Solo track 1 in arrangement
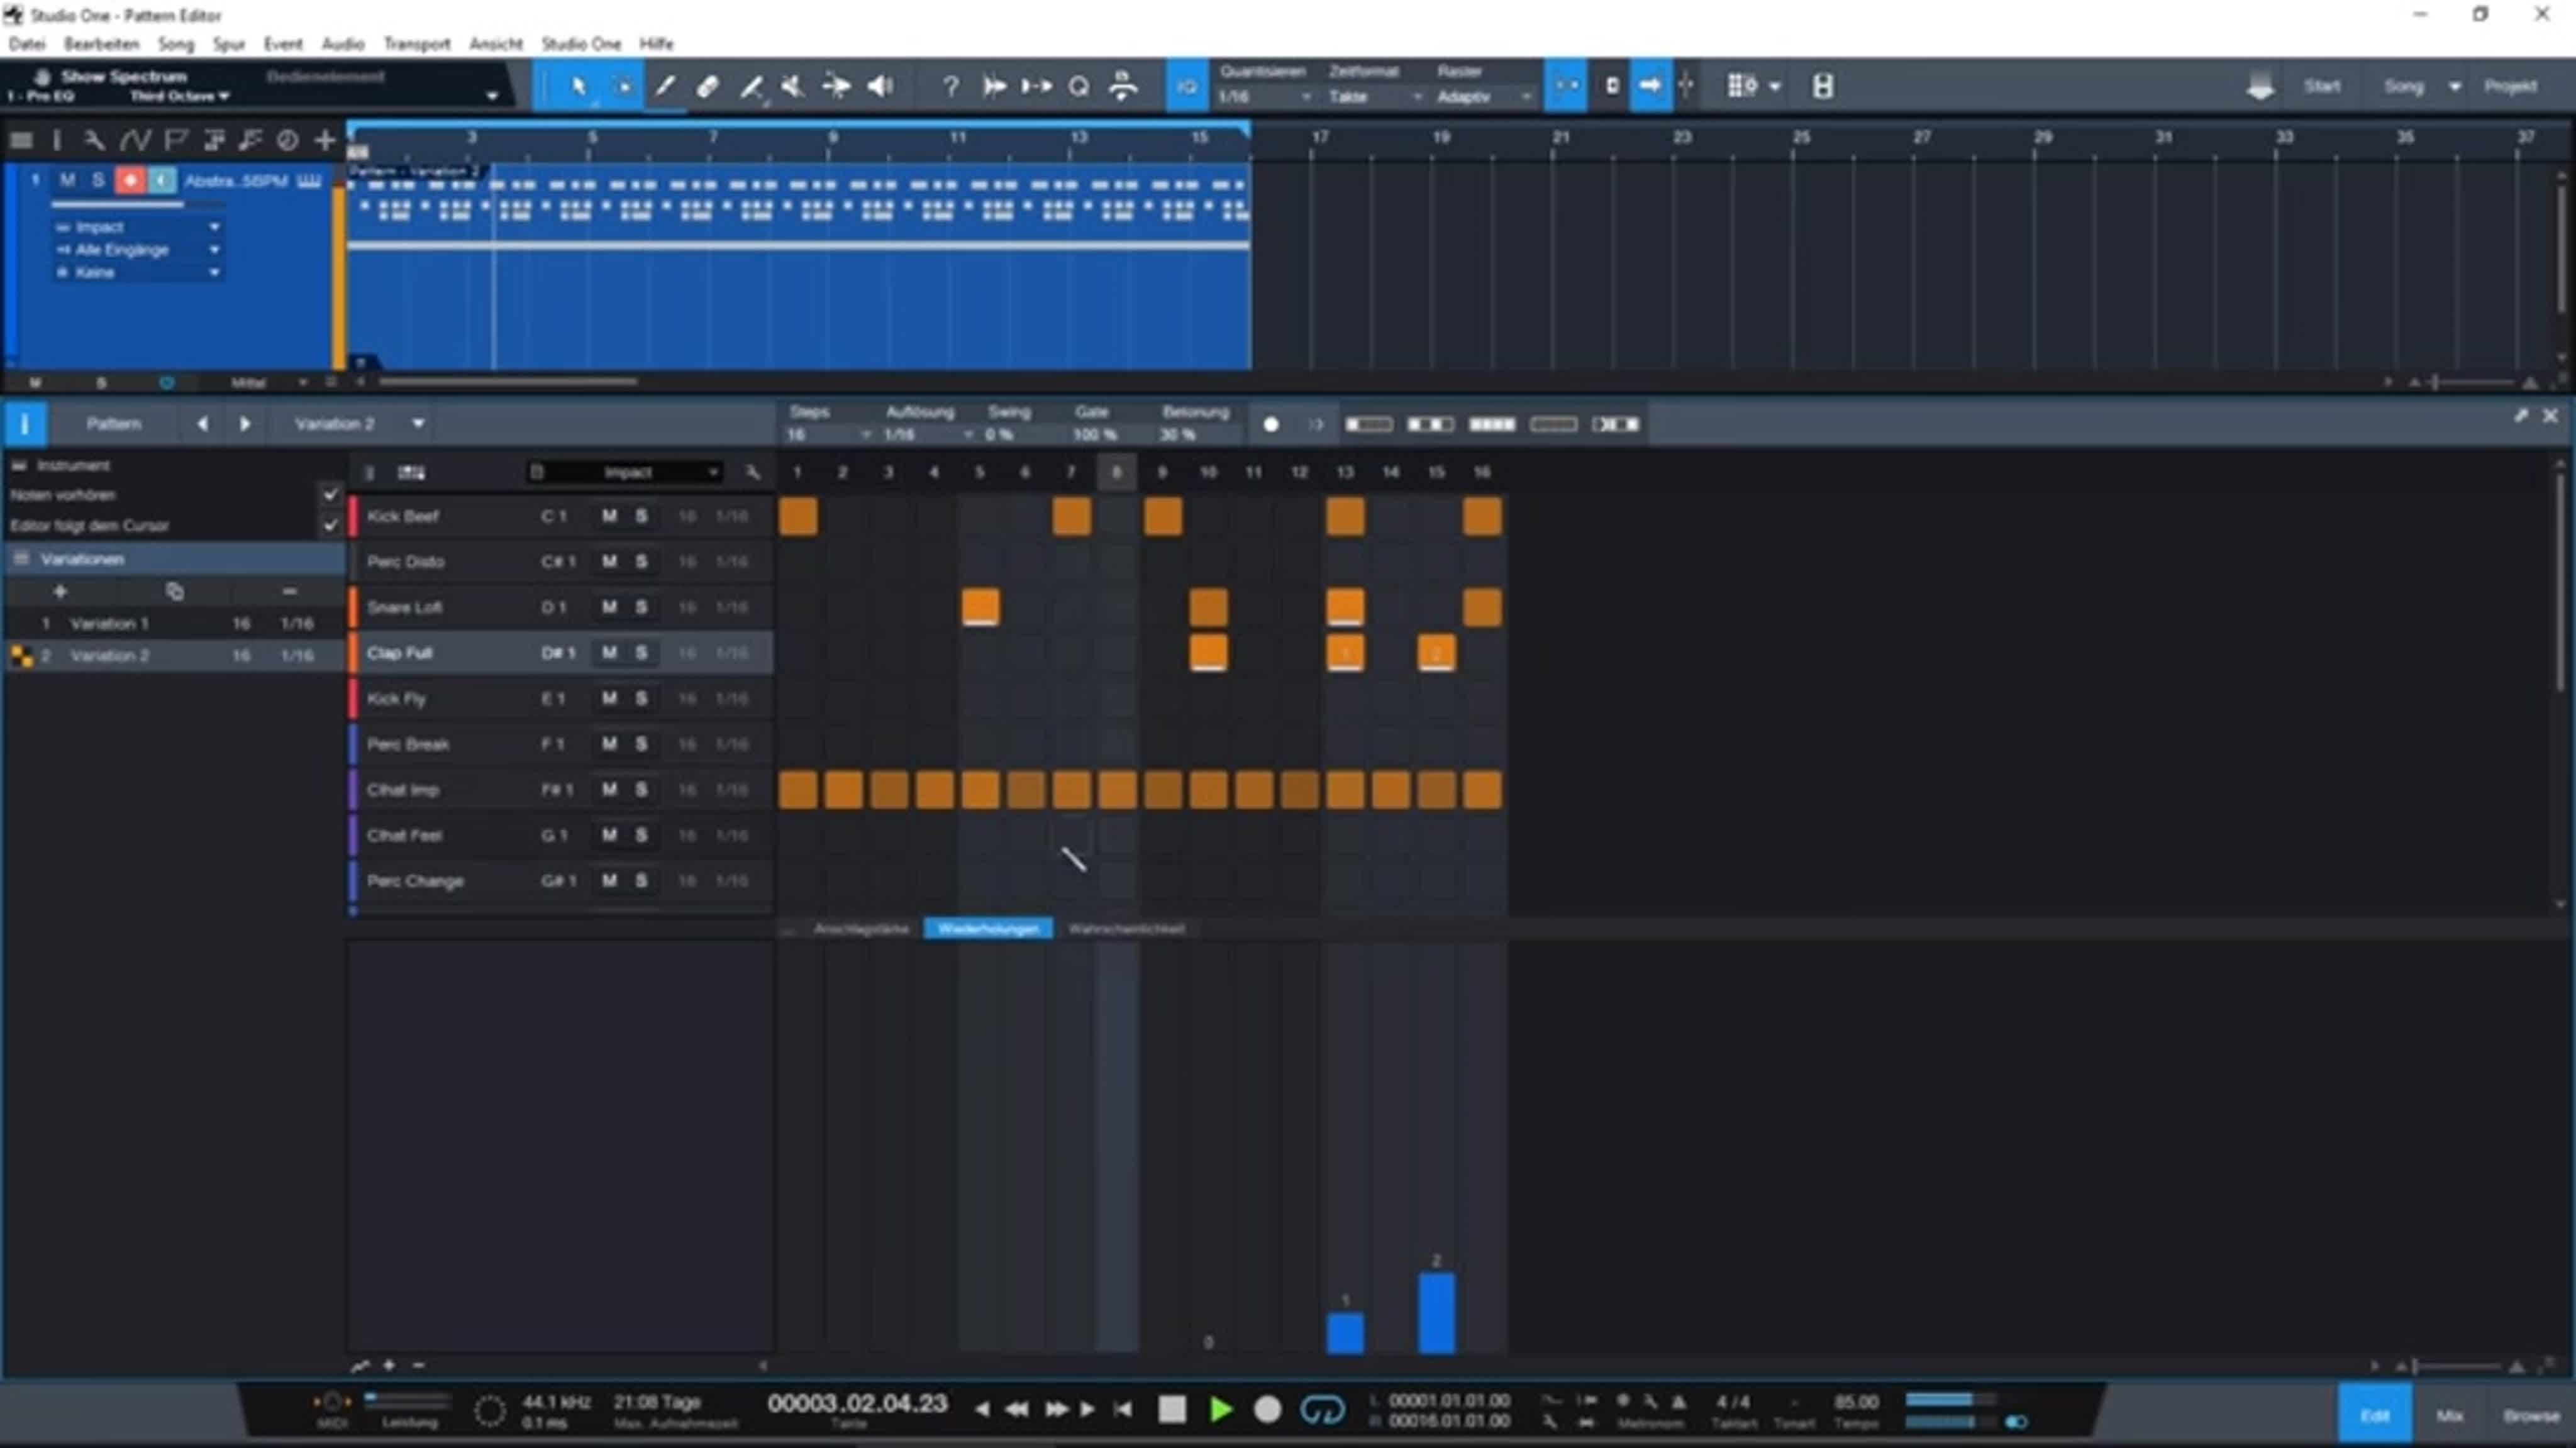The width and height of the screenshot is (2576, 1448). coord(98,180)
